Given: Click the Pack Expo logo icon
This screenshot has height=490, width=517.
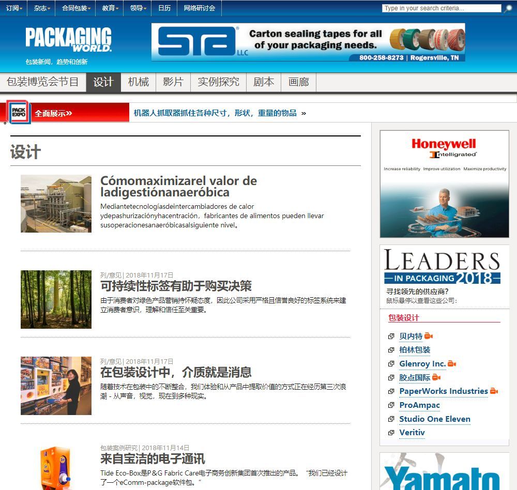Looking at the screenshot, I should click(19, 113).
